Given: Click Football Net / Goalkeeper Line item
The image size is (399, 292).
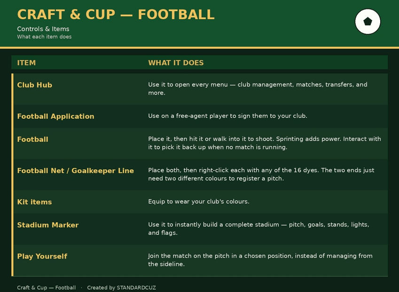Looking at the screenshot, I should click(75, 170).
